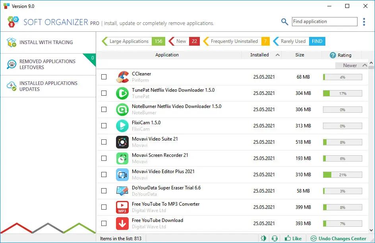
Task: Tick the Movavi Screen Recorder 21 checkbox
Action: pyautogui.click(x=104, y=158)
